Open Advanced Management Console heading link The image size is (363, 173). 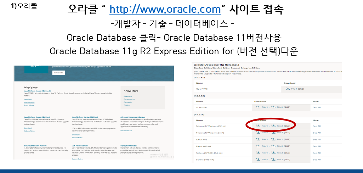tap(133, 117)
